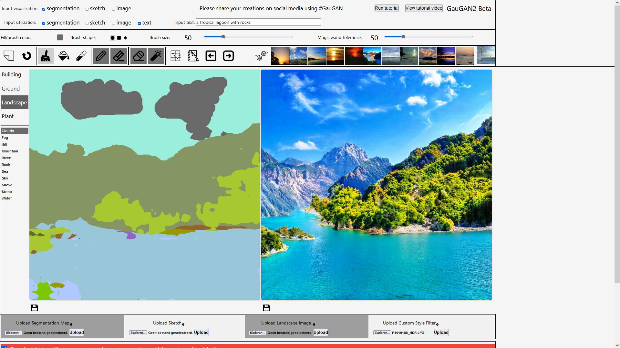Save the segmentation map with the disk icon
The width and height of the screenshot is (620, 348).
[35, 308]
